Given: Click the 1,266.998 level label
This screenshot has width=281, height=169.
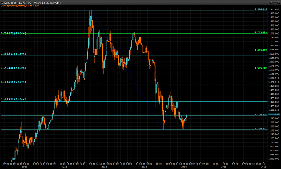Looking at the screenshot, I should point(261,114).
